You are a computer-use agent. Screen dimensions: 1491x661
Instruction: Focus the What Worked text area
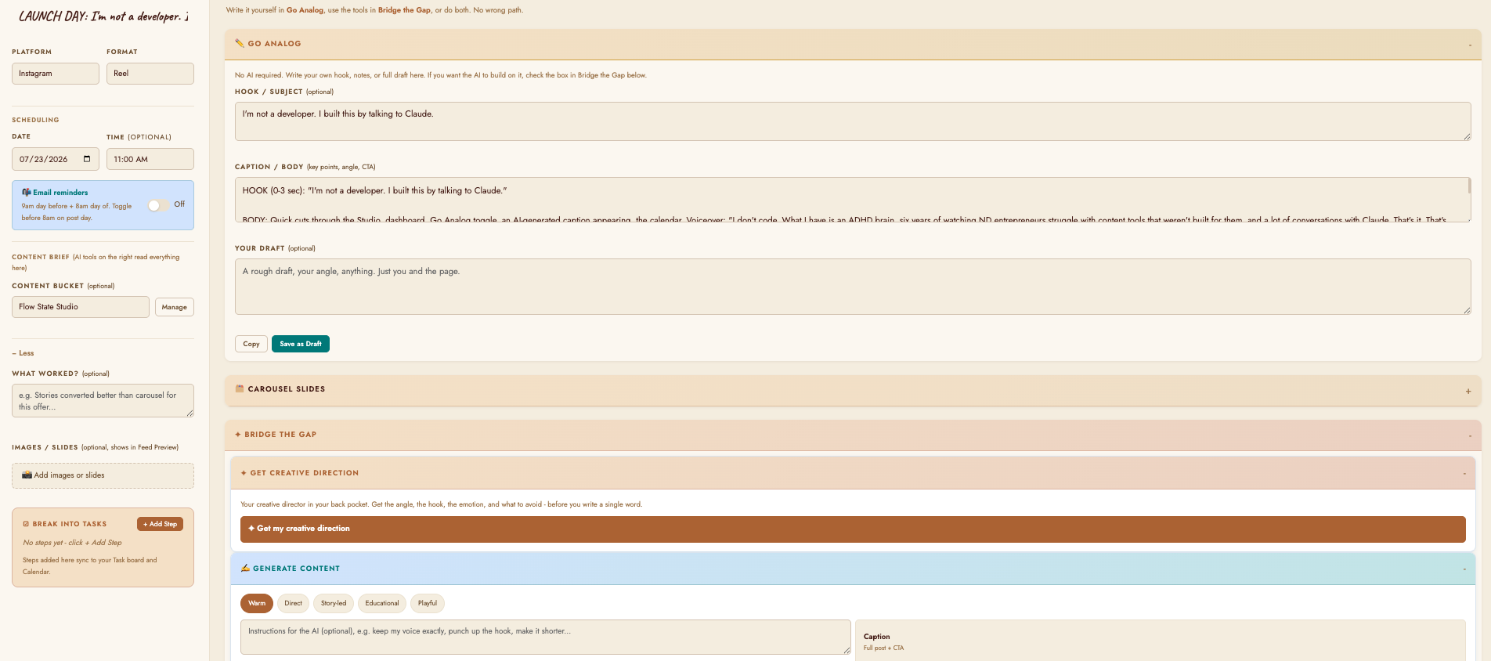click(x=103, y=401)
